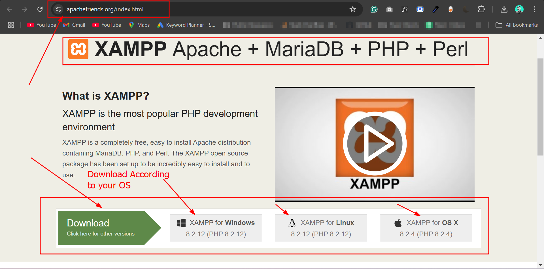Viewport: 544px width, 269px height.
Task: Select the eyedropper color picker extension
Action: [435, 9]
